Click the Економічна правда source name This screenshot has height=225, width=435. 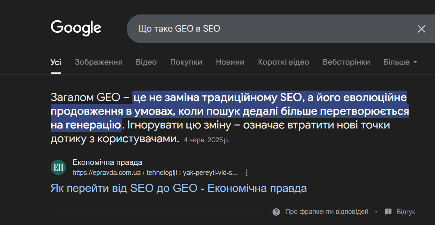107,162
